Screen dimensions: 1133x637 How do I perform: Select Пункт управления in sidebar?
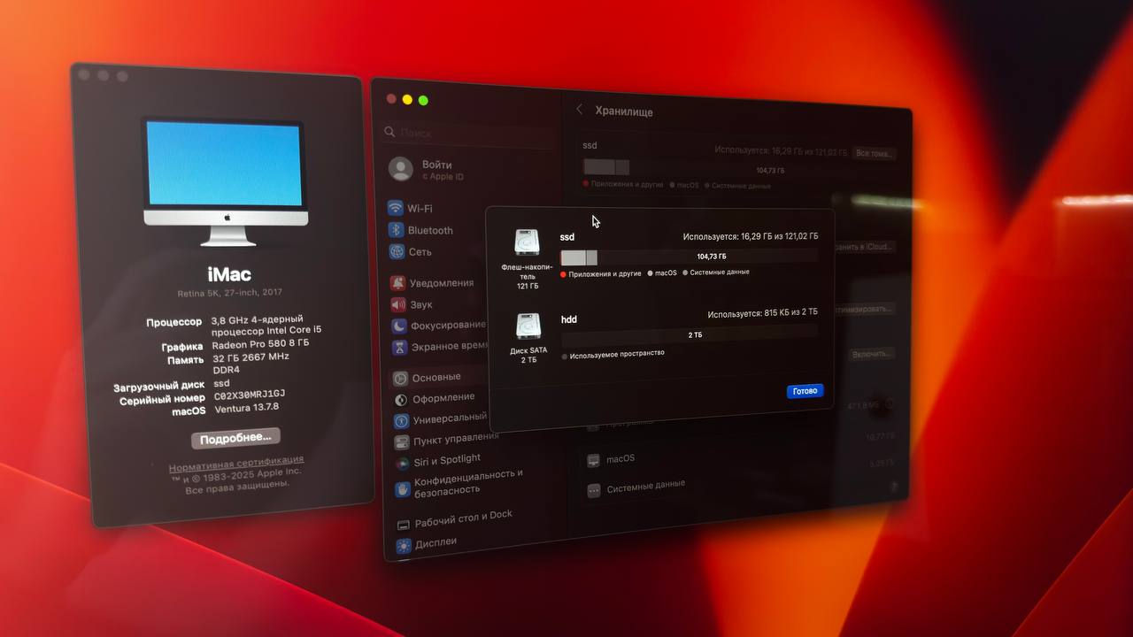click(x=447, y=439)
